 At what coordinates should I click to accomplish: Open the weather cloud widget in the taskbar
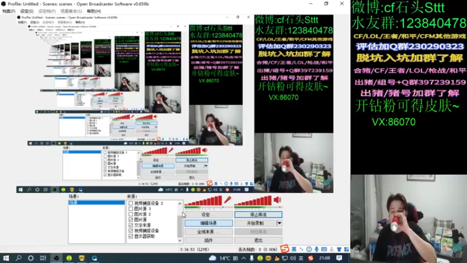click(x=212, y=258)
